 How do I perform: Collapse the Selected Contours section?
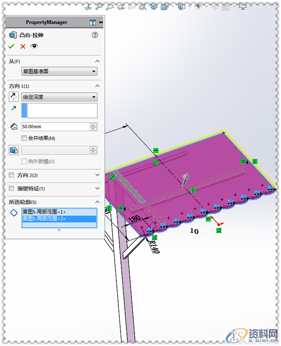tap(97, 202)
